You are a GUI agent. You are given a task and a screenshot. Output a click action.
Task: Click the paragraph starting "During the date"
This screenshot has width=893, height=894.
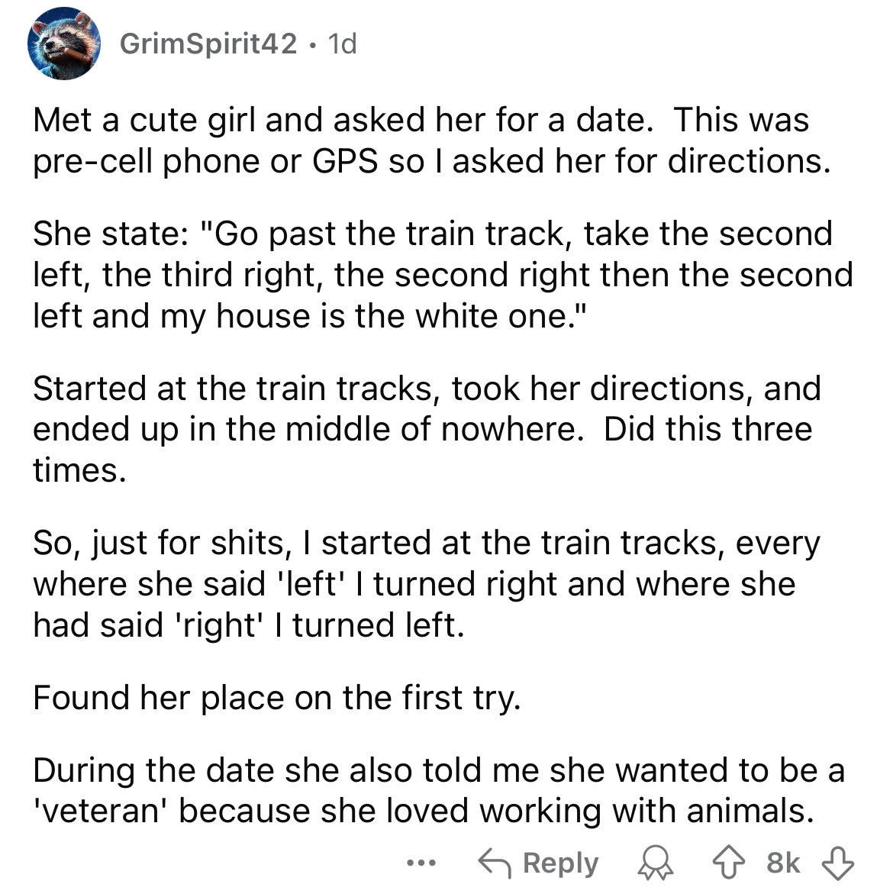[438, 790]
